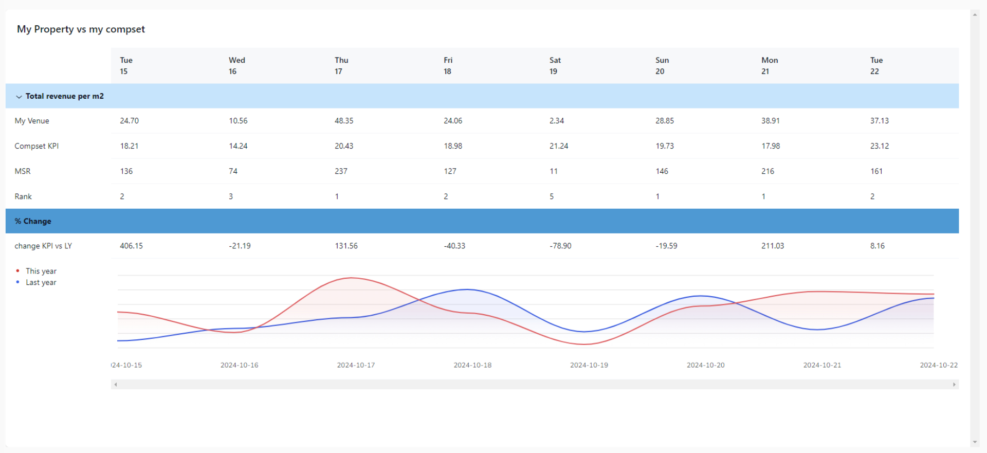Select the My Venue row label
This screenshot has height=453, width=987.
coord(32,121)
